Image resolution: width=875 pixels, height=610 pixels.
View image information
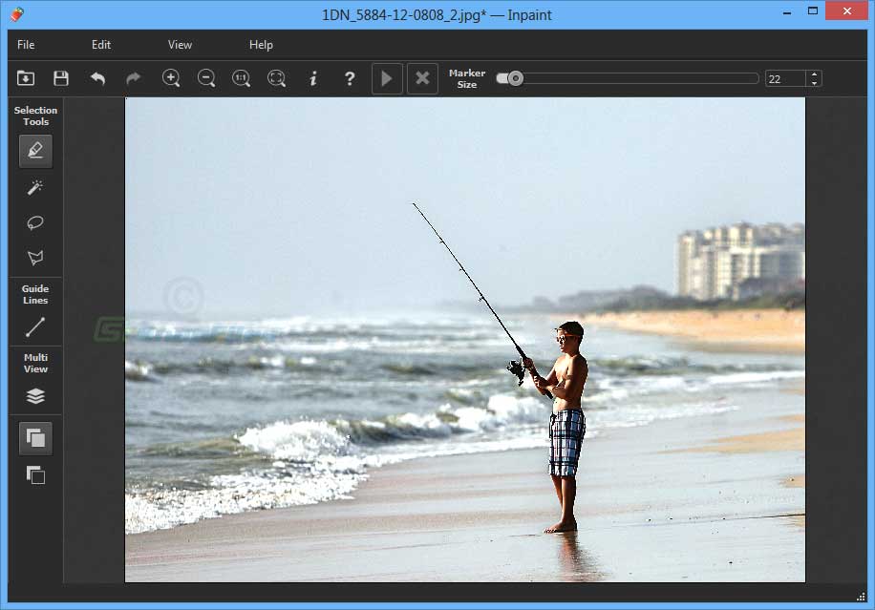pos(312,78)
